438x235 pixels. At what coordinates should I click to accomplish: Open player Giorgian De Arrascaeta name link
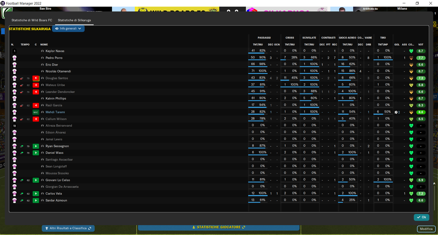tap(62, 187)
